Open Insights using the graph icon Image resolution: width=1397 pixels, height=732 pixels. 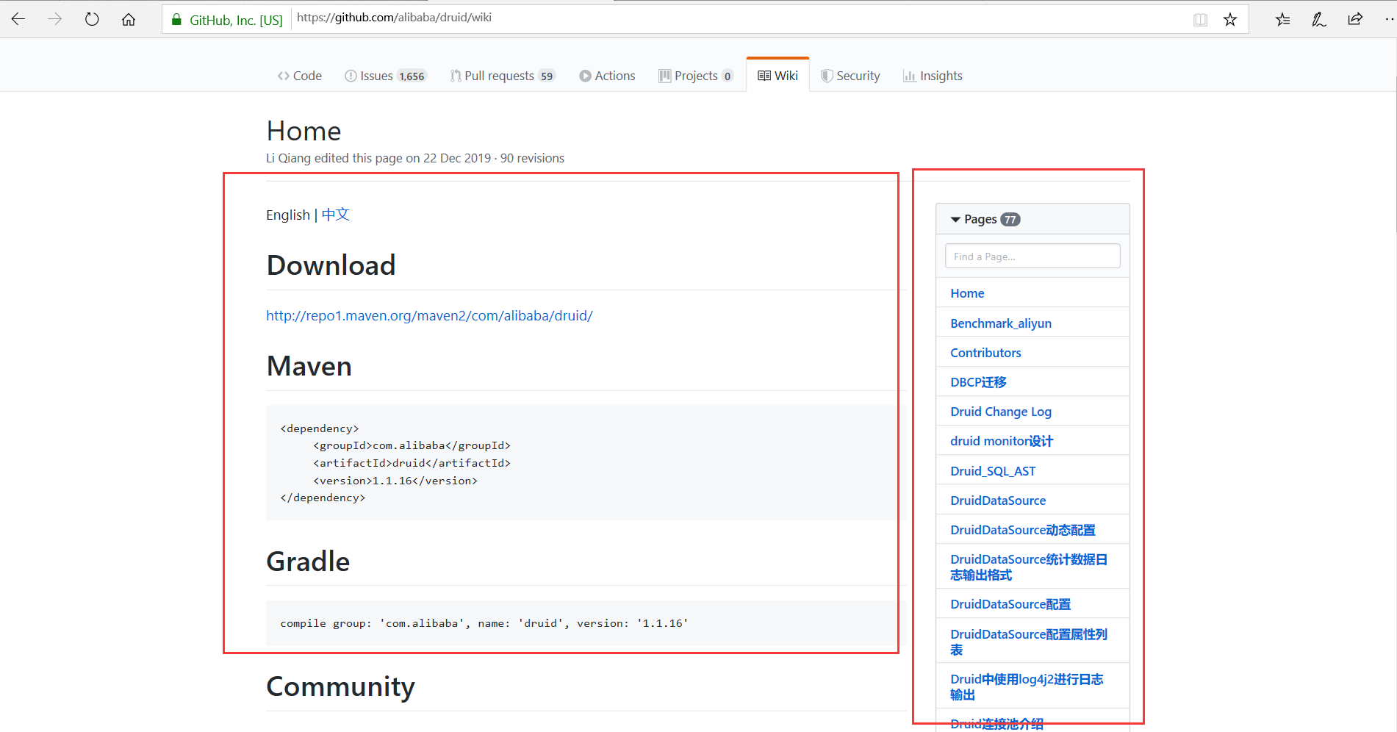[909, 75]
